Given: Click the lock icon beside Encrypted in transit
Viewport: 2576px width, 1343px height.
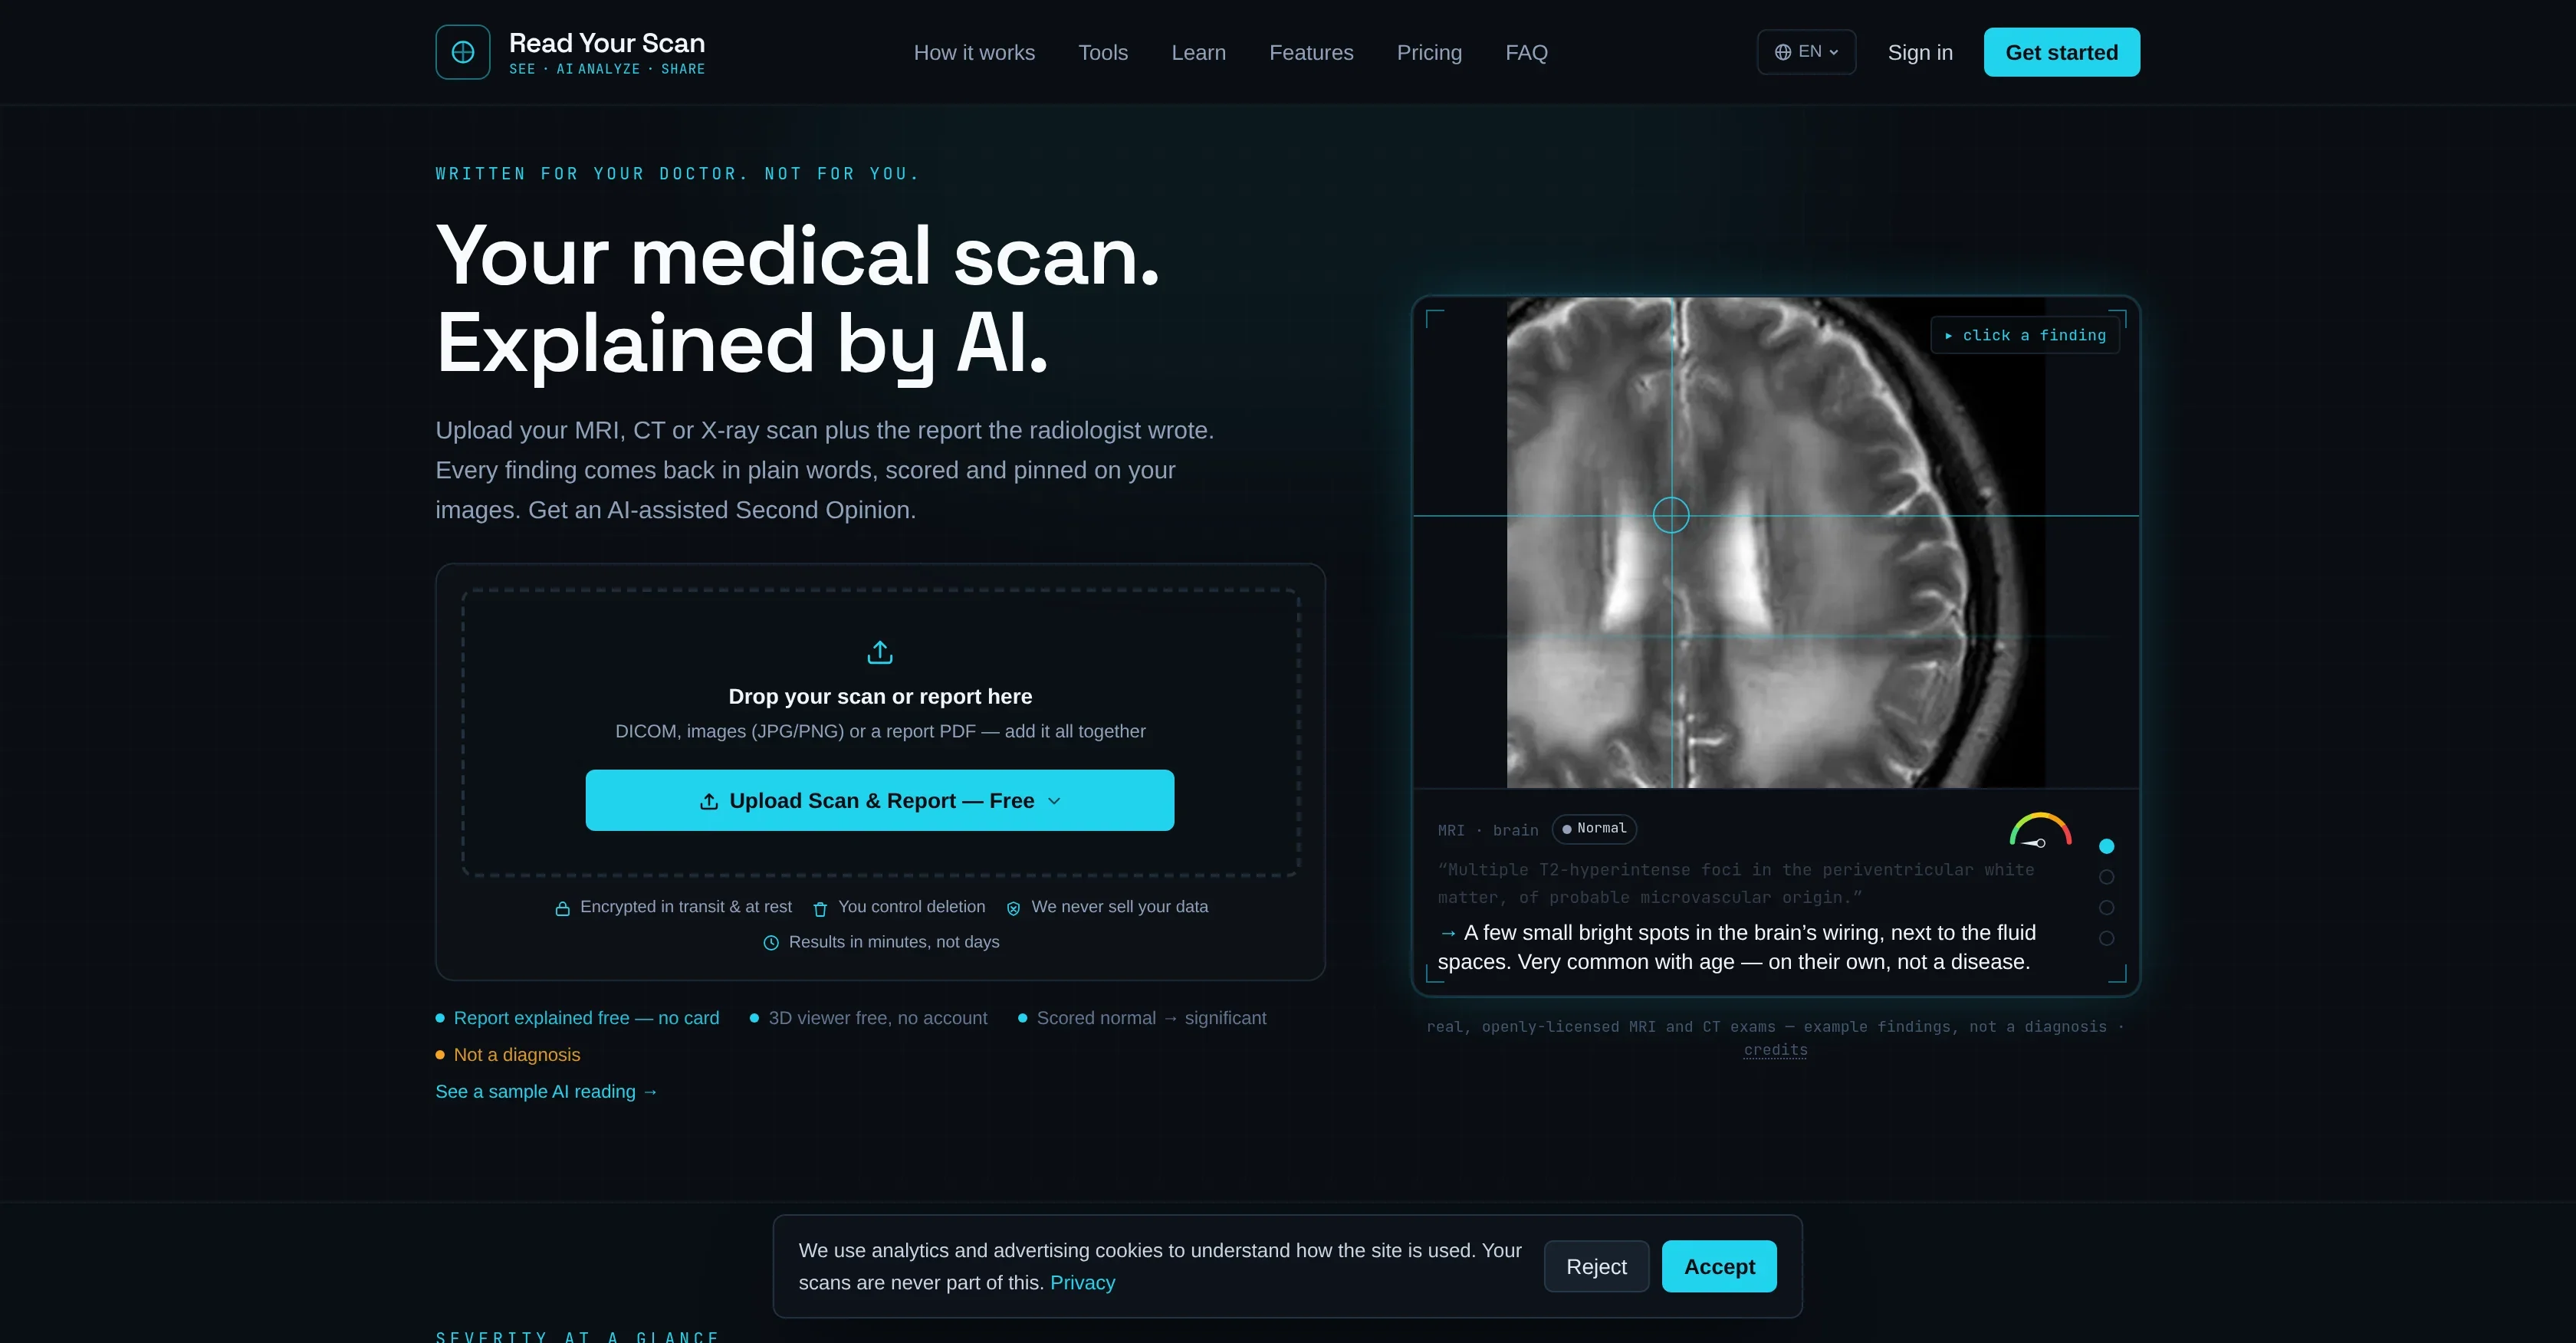Looking at the screenshot, I should pos(562,908).
